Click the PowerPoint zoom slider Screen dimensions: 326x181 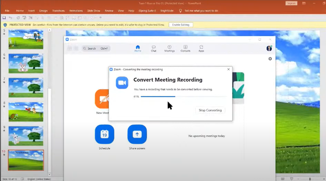click(310, 179)
